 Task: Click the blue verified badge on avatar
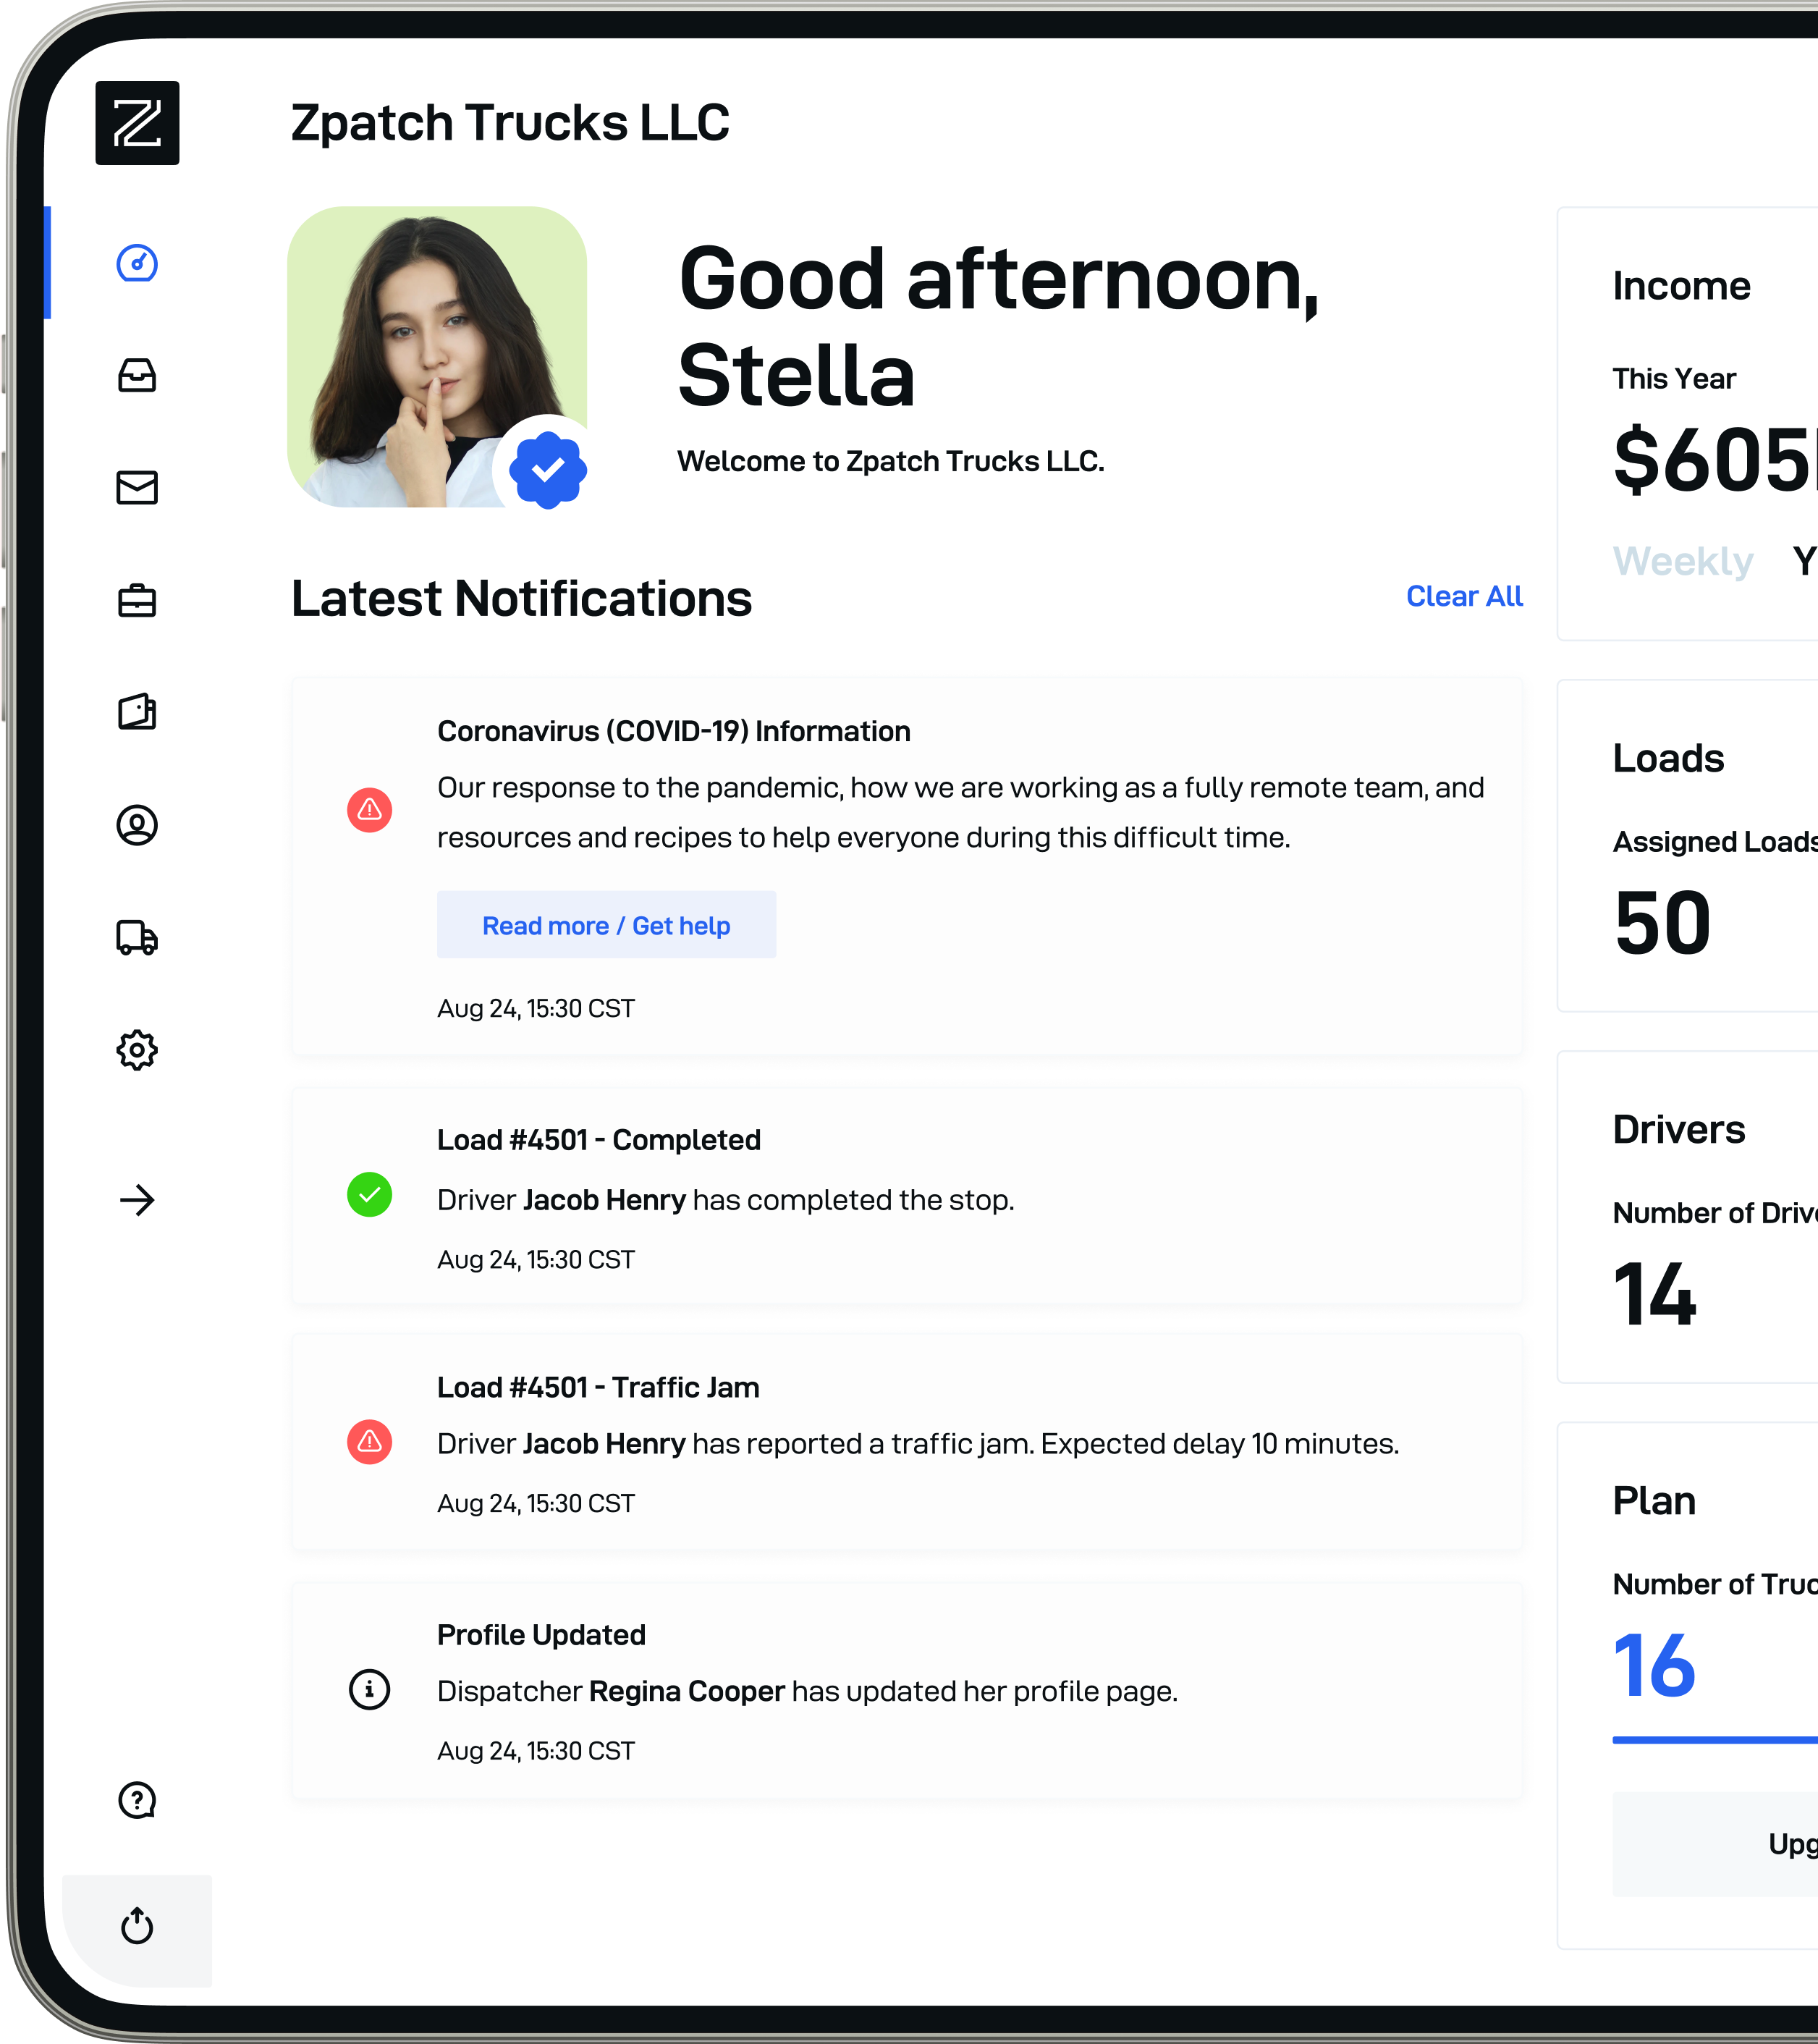(547, 470)
